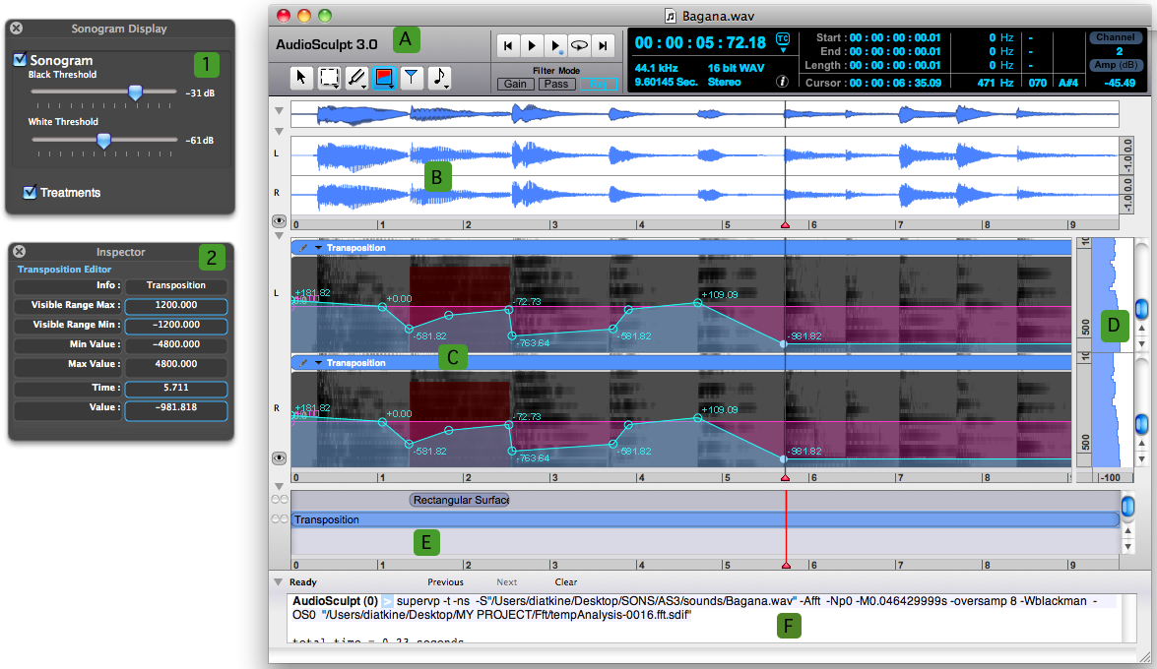Screen dimensions: 1157x669
Task: Click Clear in the console bar
Action: [x=565, y=582]
